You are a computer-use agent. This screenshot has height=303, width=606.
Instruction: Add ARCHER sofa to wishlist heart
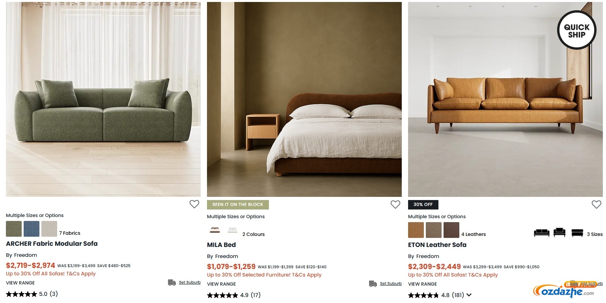[194, 204]
